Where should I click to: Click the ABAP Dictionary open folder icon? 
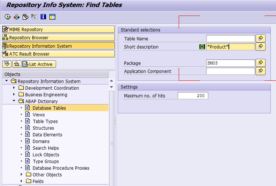tap(21, 101)
